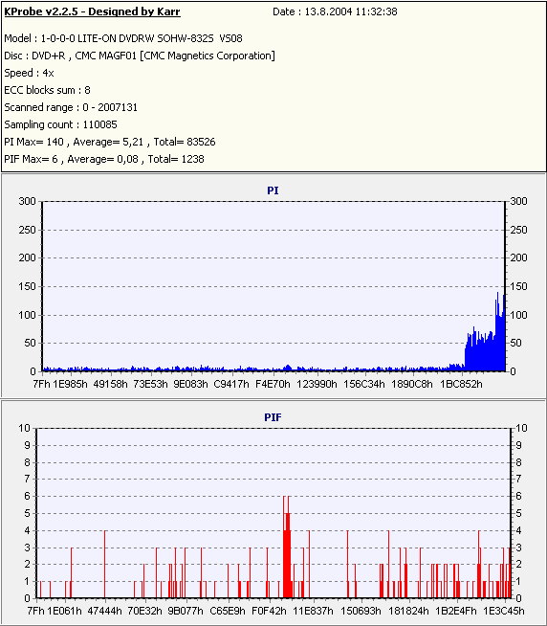
Task: Click the F4E70h label on PI axis
Action: point(273,384)
